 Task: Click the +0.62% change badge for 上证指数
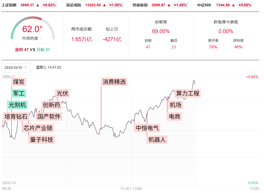[49, 5]
